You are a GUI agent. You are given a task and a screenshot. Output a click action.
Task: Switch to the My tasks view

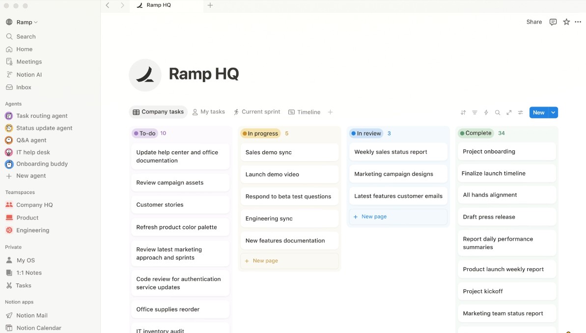point(209,112)
